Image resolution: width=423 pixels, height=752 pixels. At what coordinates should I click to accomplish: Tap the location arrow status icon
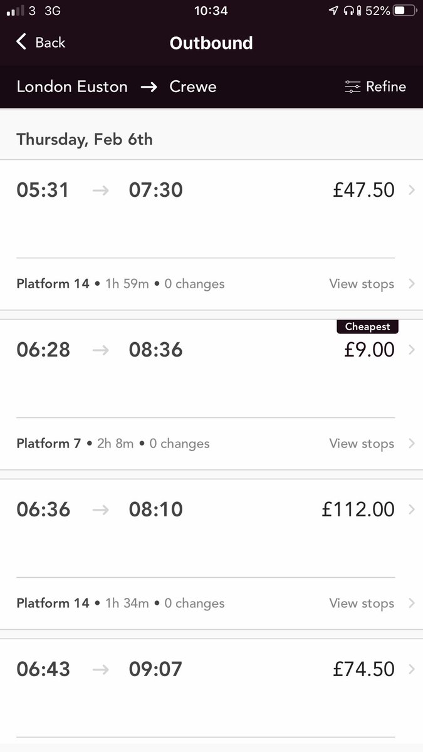[x=334, y=11]
